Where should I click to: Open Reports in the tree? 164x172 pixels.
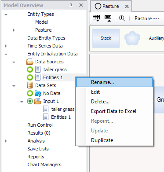[36, 157]
